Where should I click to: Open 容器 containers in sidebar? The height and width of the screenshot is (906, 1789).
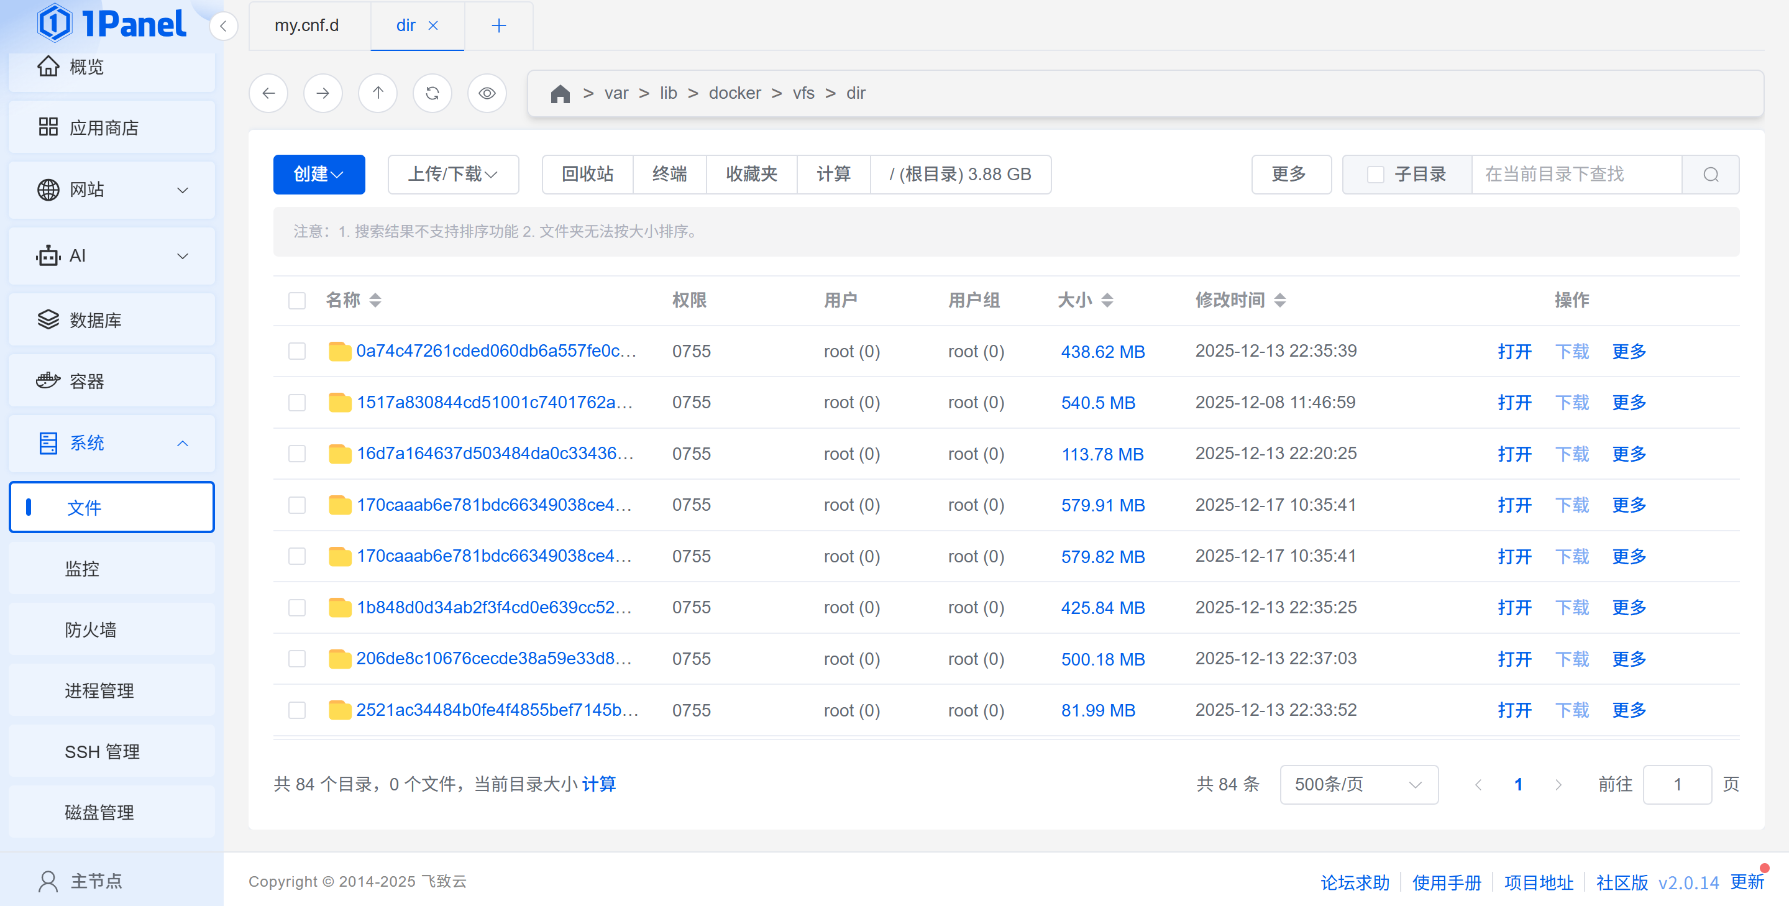coord(87,381)
